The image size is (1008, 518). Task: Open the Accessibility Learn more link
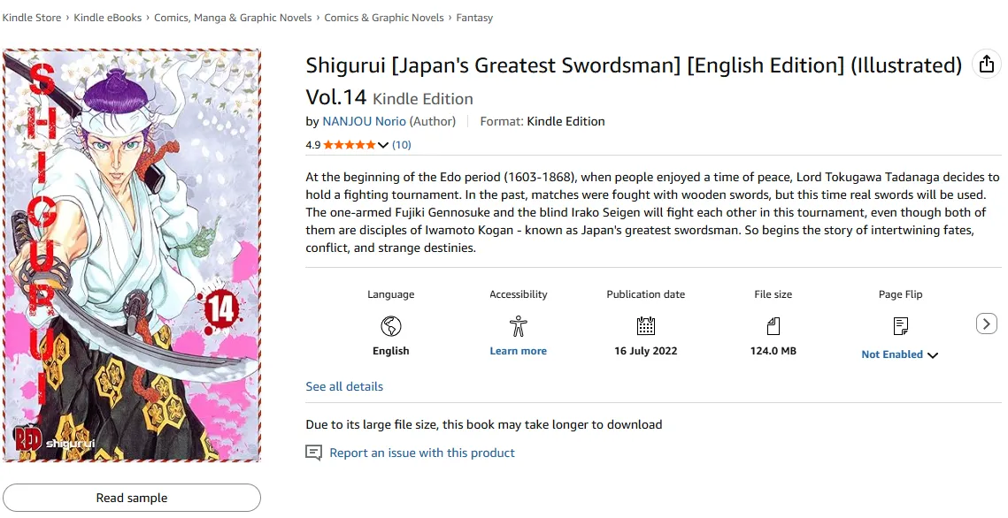tap(518, 351)
